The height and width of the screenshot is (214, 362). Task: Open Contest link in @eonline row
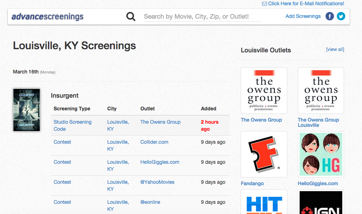point(62,202)
